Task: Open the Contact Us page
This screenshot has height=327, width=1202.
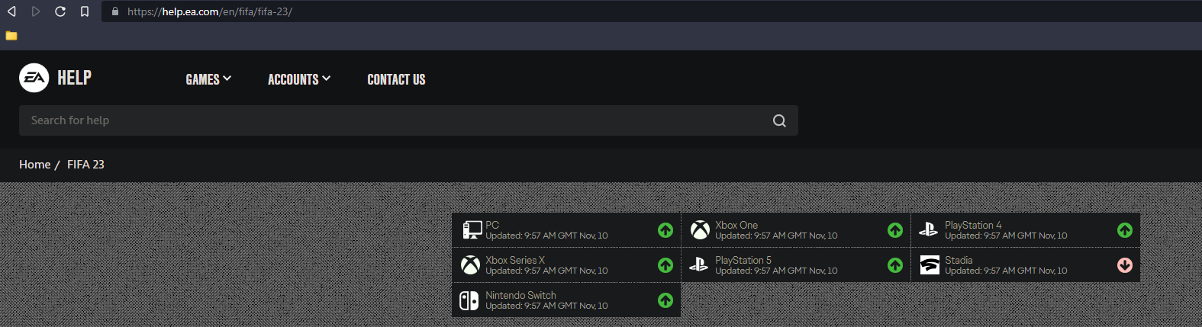Action: (x=396, y=79)
